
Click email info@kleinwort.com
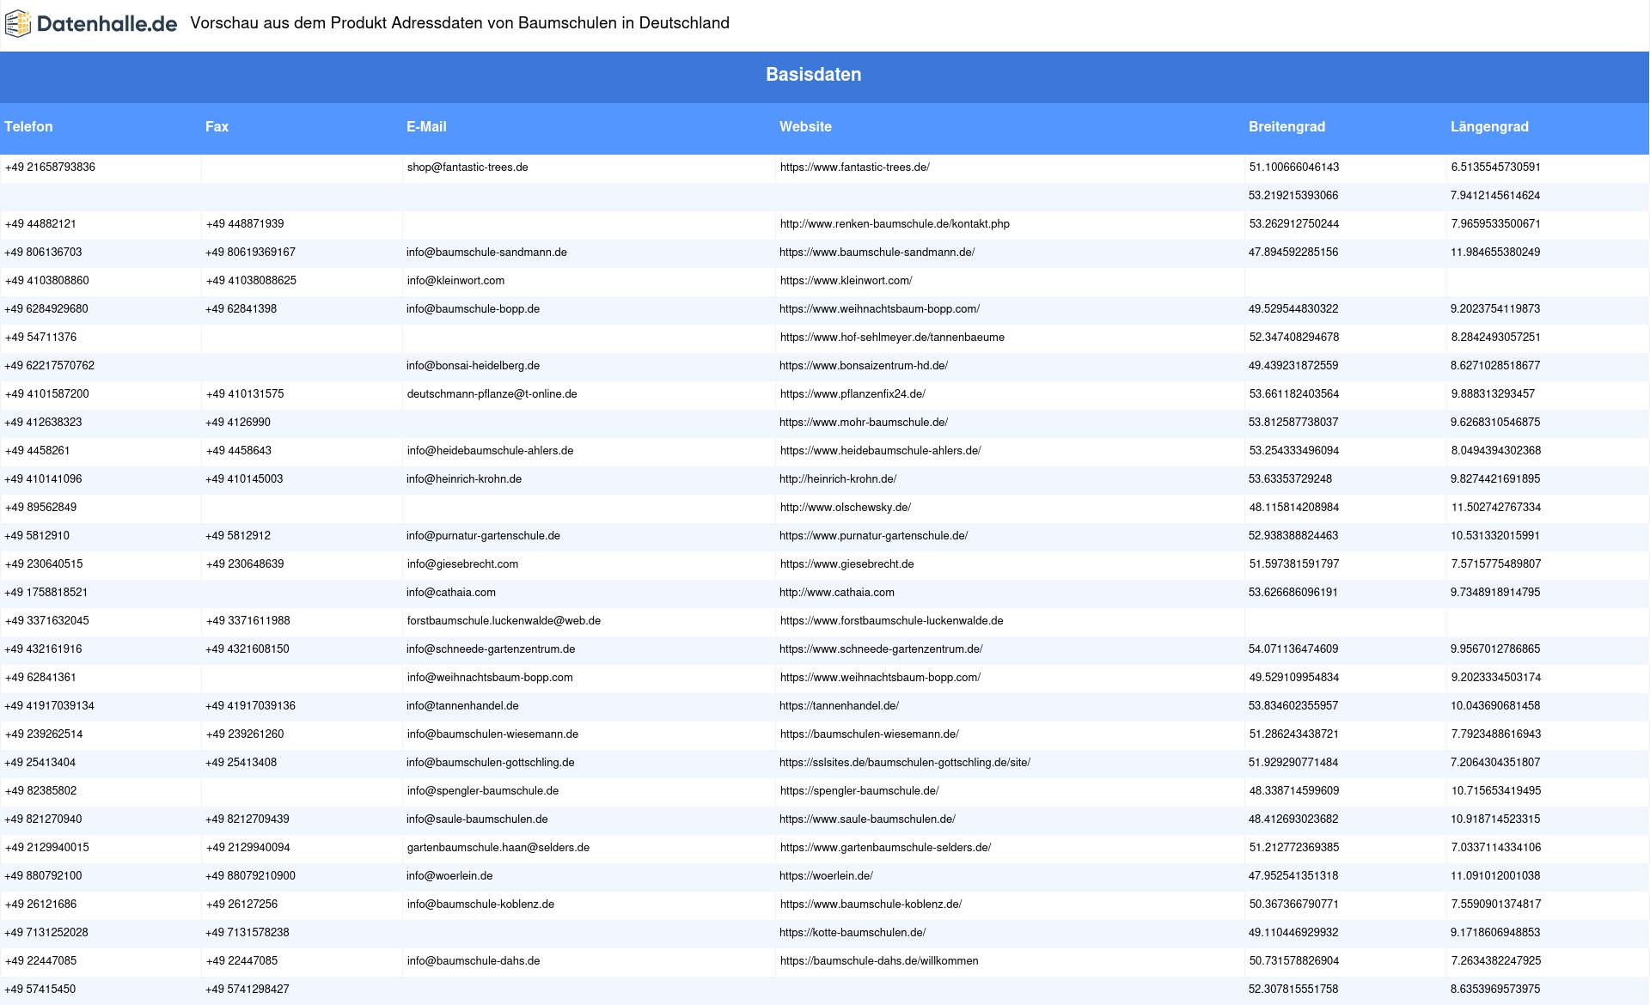(455, 281)
